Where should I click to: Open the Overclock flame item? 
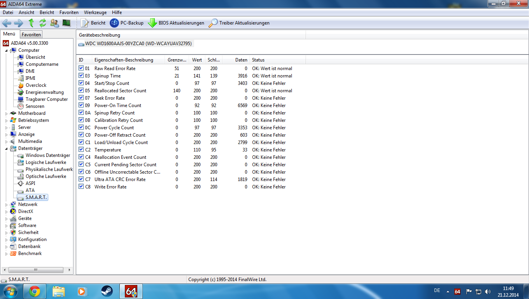[x=36, y=85]
